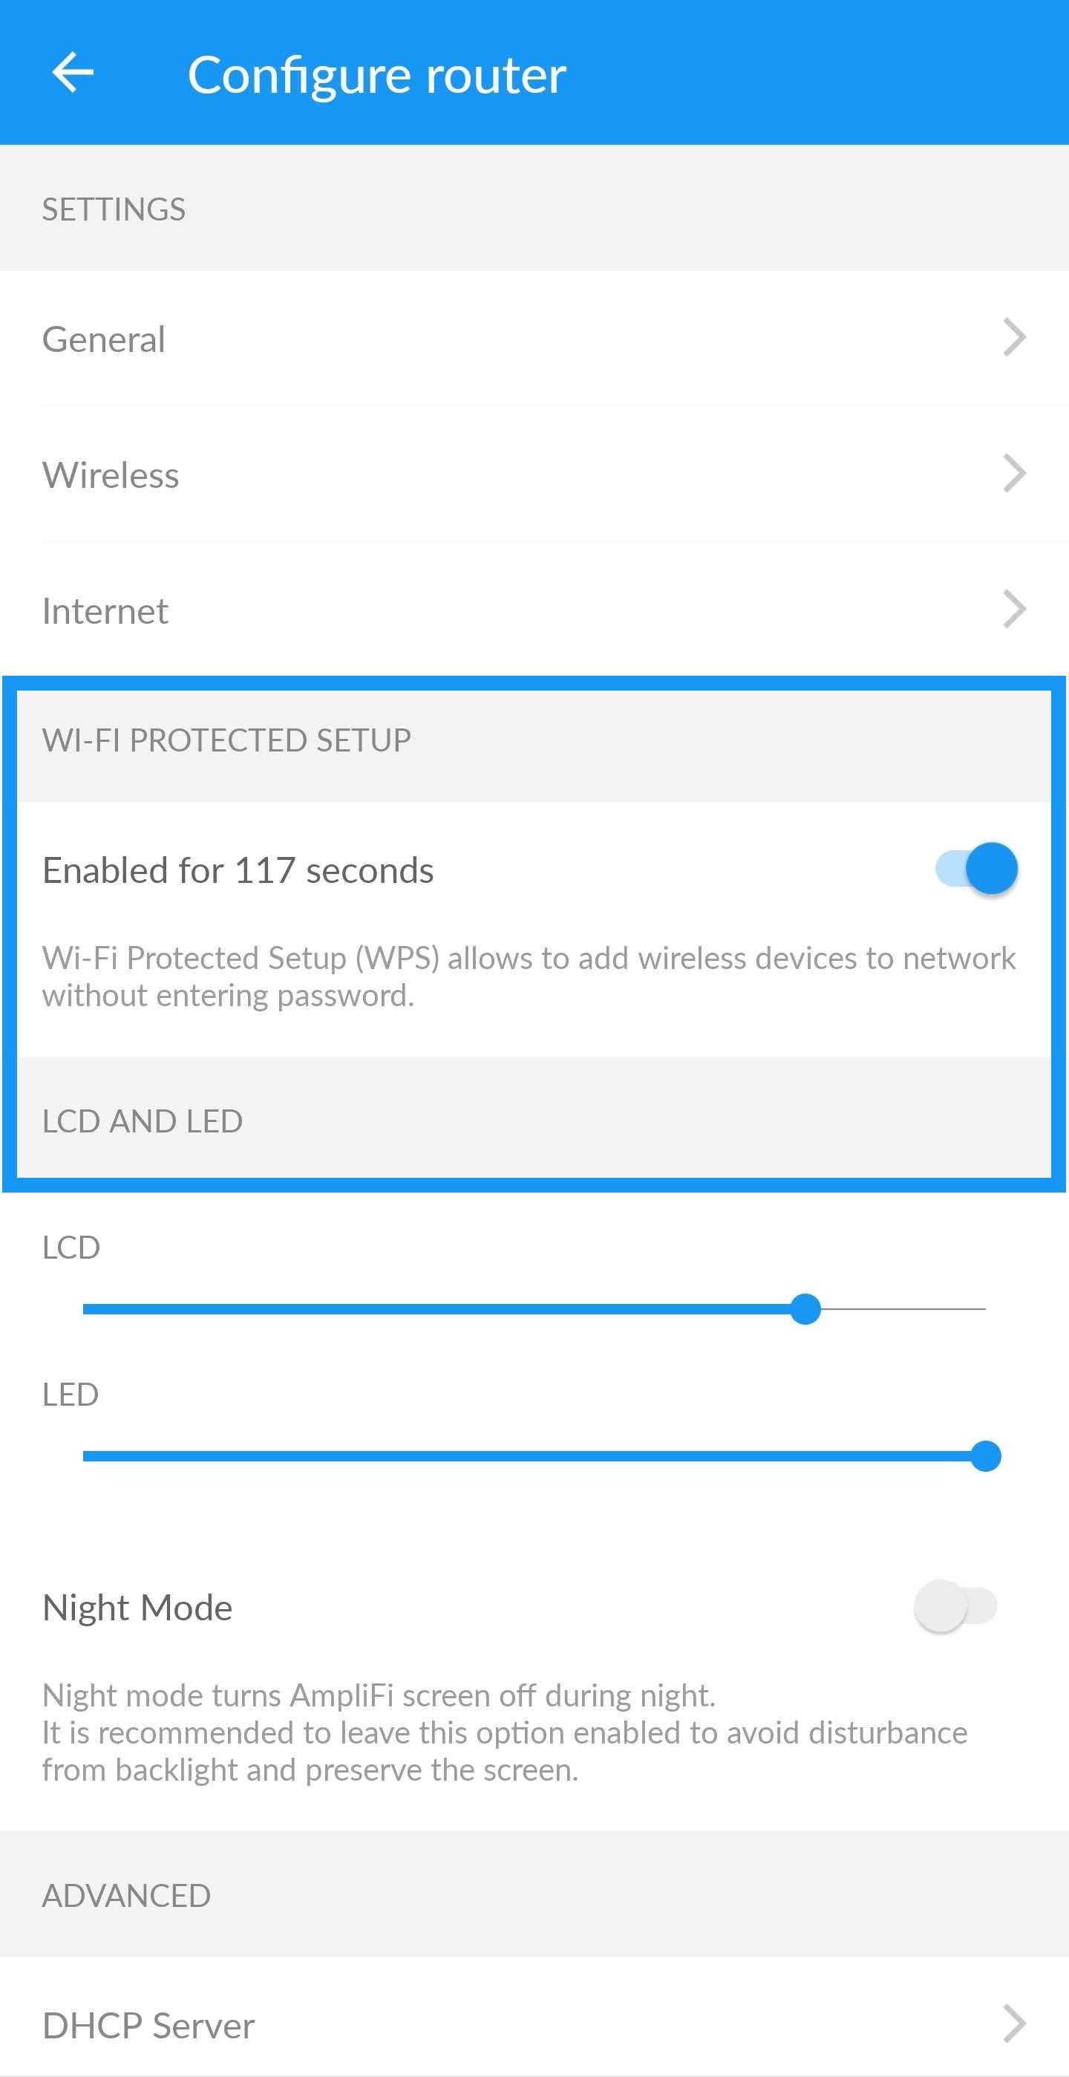The image size is (1069, 2077).
Task: Expand Wireless settings arrow
Action: [1014, 473]
